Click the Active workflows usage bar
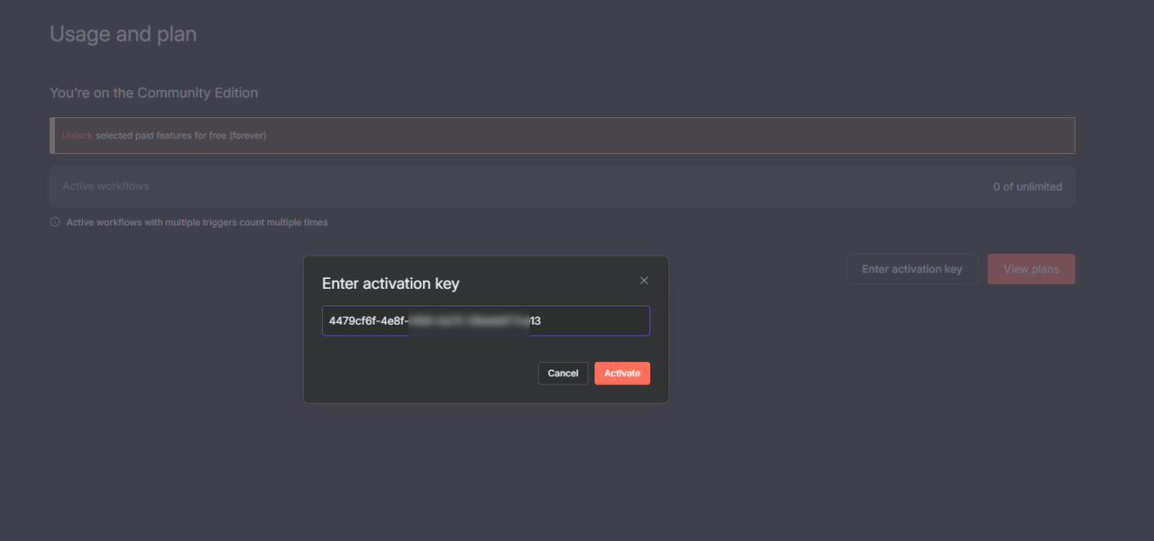The image size is (1154, 541). pyautogui.click(x=562, y=186)
